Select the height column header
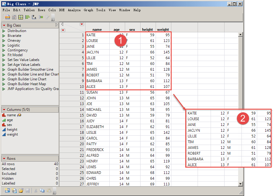The width and height of the screenshot is (275, 196). coord(147,30)
